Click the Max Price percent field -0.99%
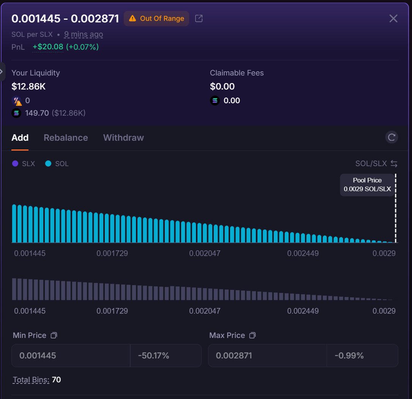The height and width of the screenshot is (399, 412). (362, 355)
